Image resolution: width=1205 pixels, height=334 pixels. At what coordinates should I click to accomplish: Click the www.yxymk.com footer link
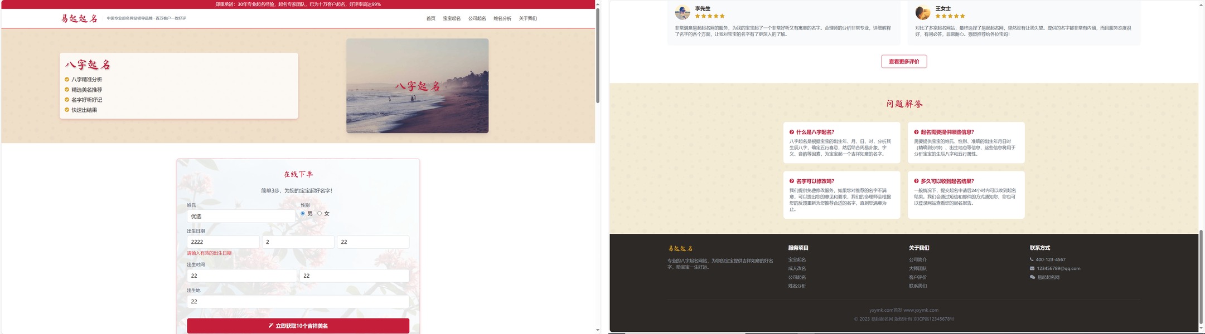coord(921,310)
